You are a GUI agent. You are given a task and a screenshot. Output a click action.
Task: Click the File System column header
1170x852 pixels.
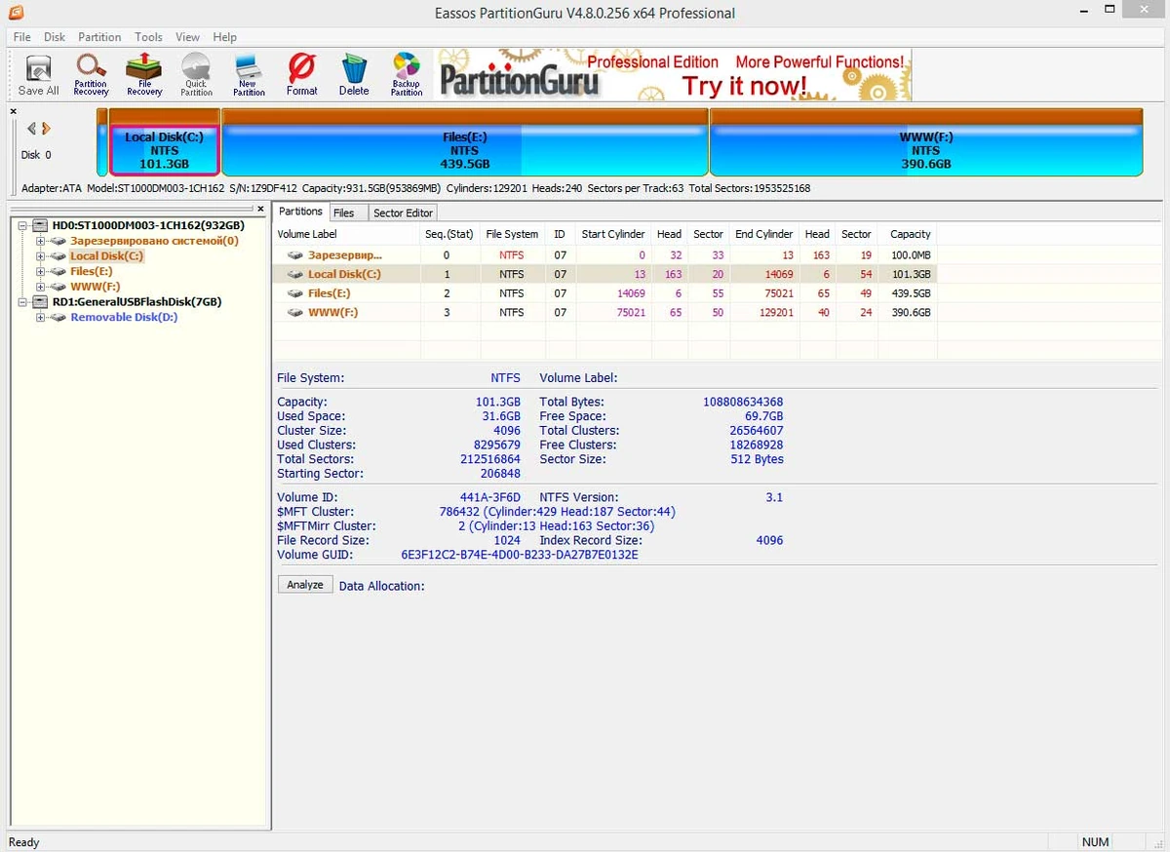[x=512, y=234]
